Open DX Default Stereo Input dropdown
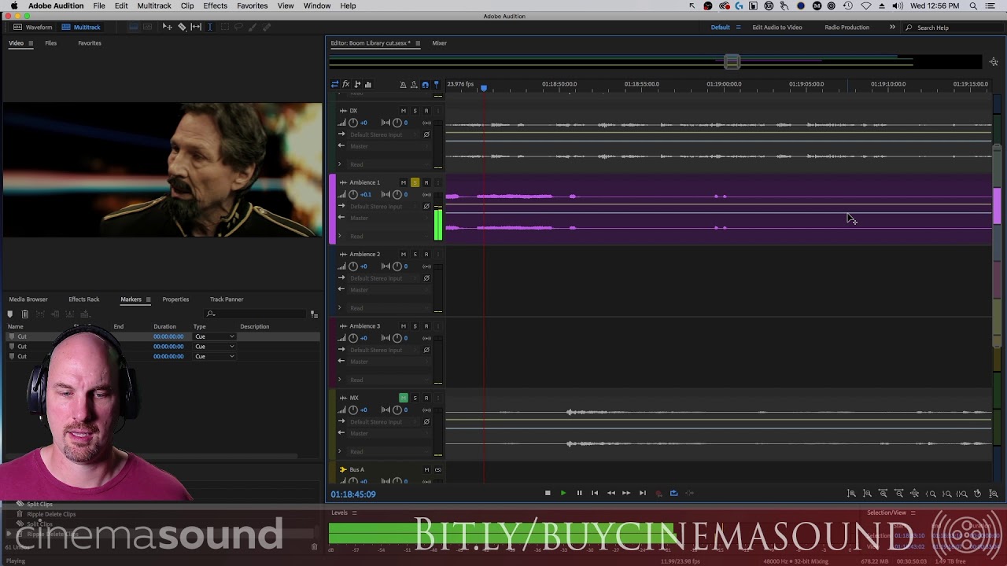The image size is (1007, 566). [382, 134]
